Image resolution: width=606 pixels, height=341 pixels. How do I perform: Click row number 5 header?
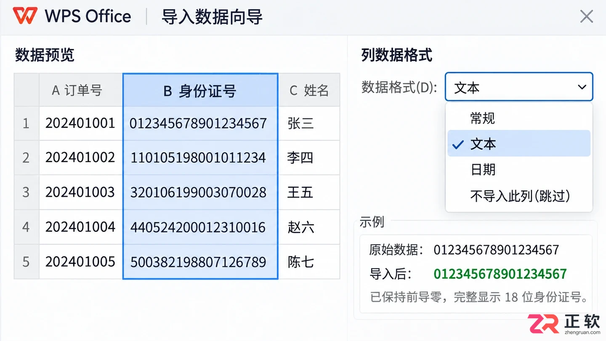pyautogui.click(x=27, y=261)
